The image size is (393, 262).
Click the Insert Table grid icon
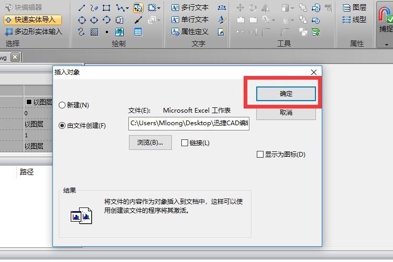pos(138,32)
